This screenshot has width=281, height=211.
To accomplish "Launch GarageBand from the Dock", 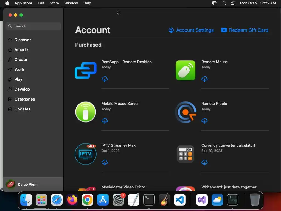I will [164, 200].
